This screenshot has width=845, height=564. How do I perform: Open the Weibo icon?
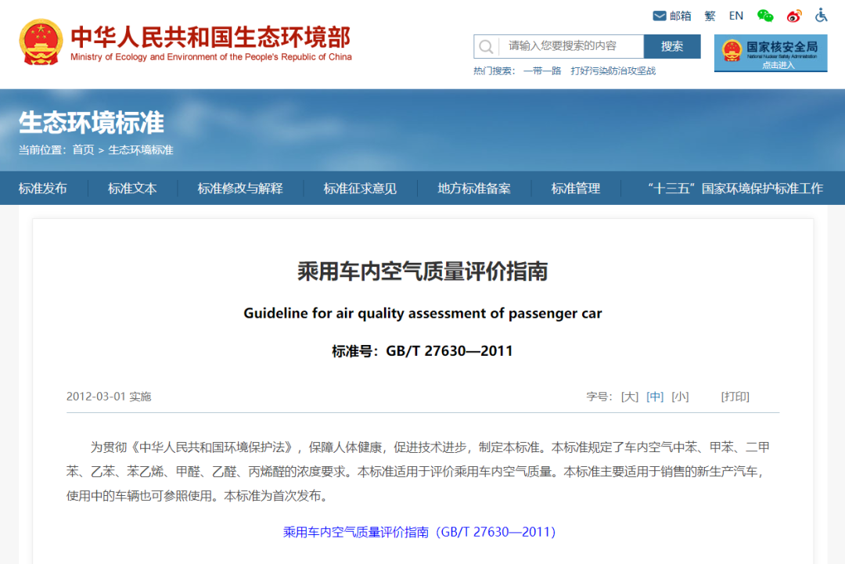point(794,16)
